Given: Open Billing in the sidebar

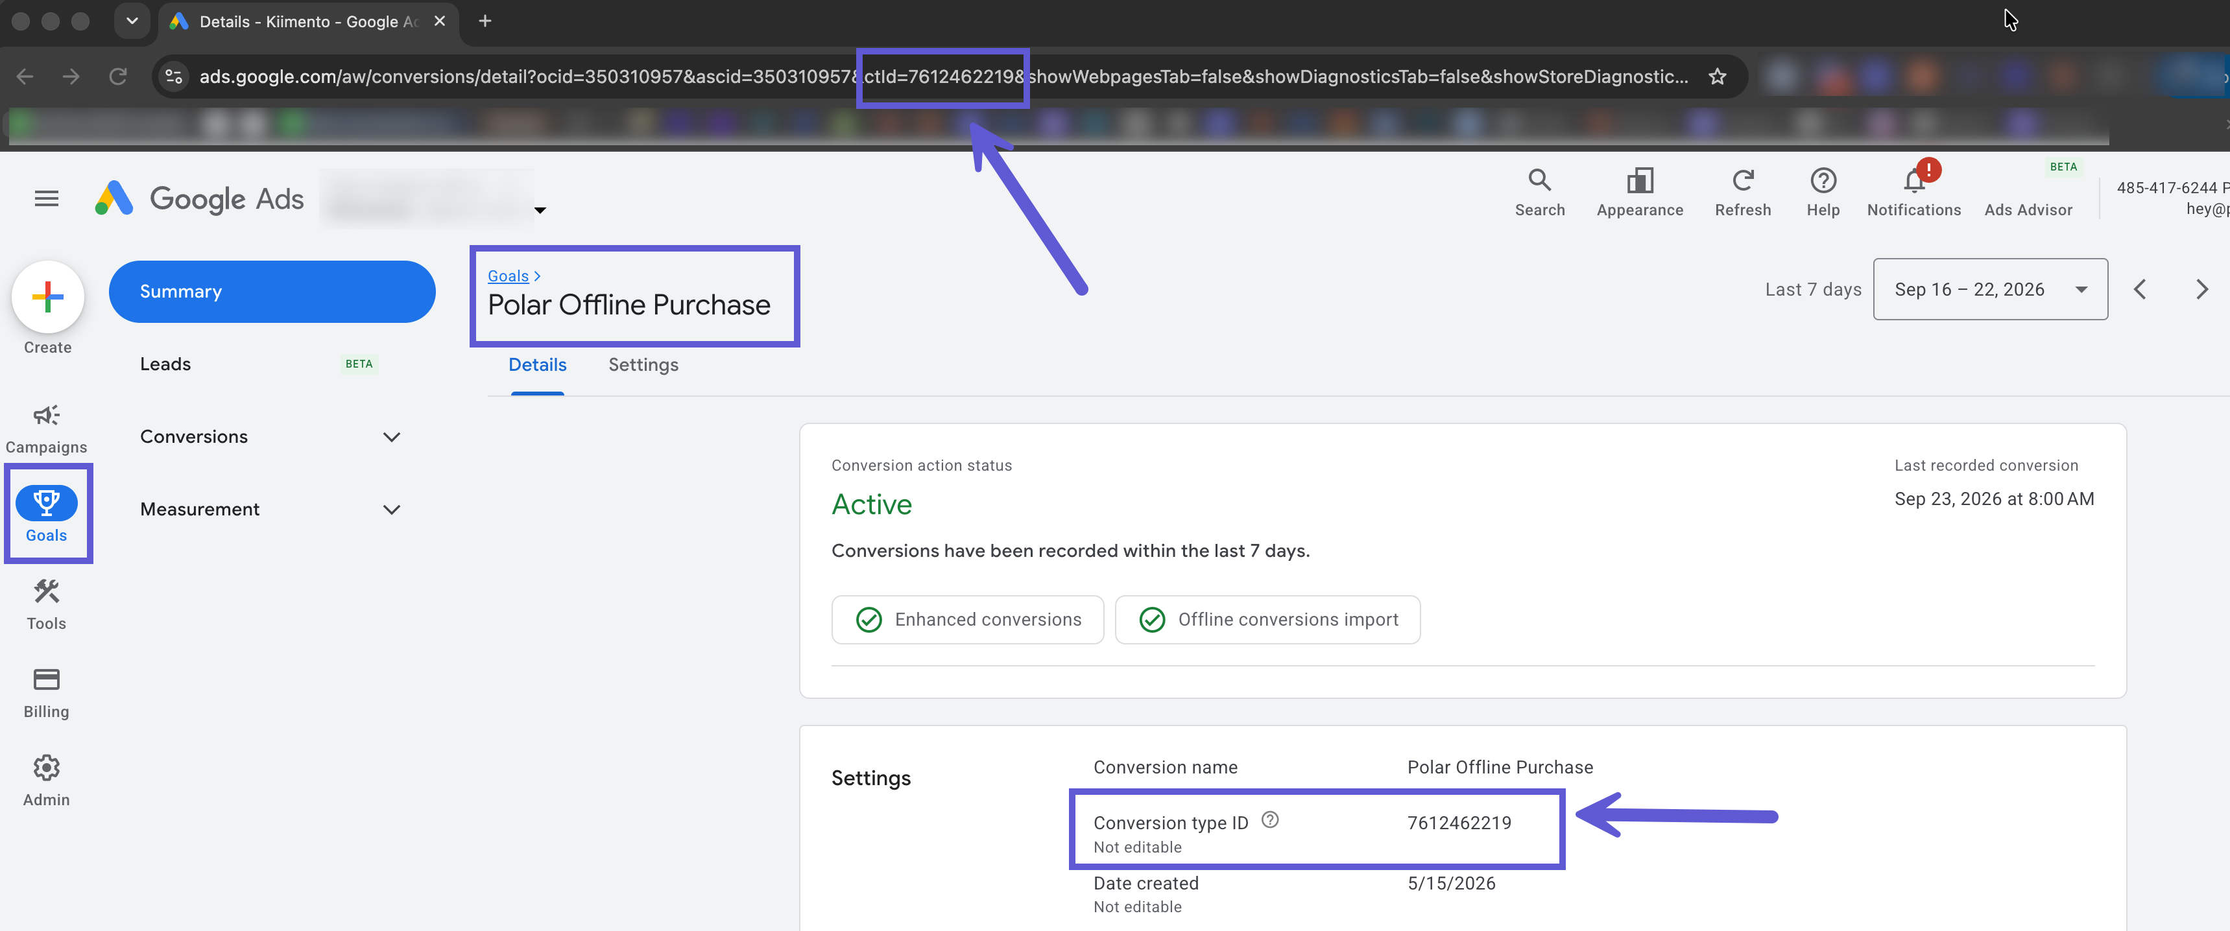Looking at the screenshot, I should point(47,692).
